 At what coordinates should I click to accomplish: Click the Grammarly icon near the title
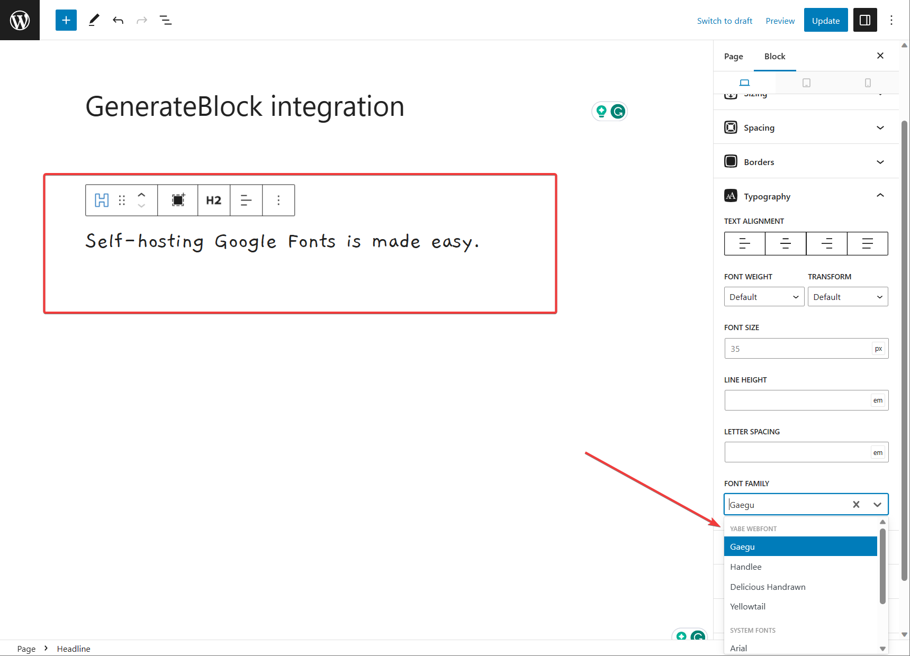[618, 112]
